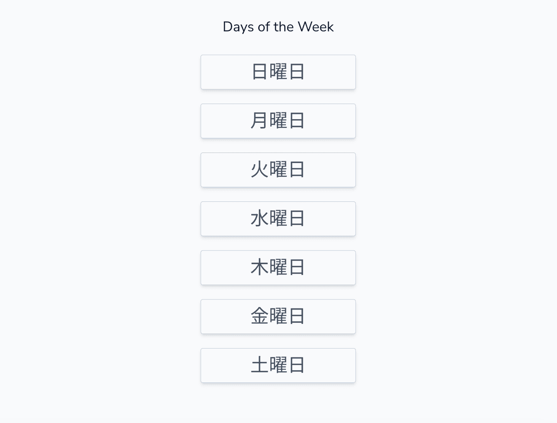Pick the Wednesday button in Japanese
This screenshot has height=423, width=557.
(x=278, y=219)
